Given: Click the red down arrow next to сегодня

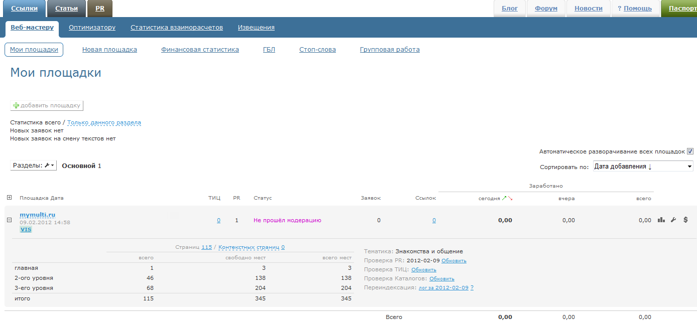Looking at the screenshot, I should tap(510, 199).
